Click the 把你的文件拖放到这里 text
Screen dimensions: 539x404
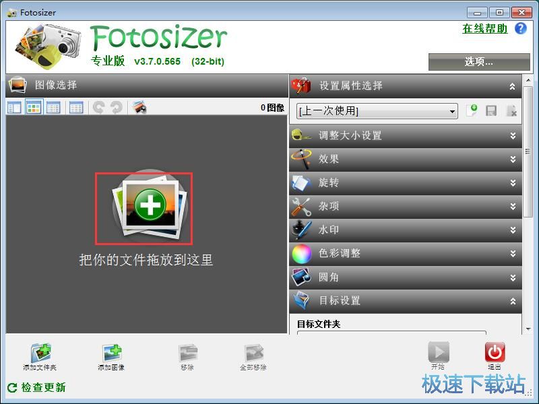point(146,260)
